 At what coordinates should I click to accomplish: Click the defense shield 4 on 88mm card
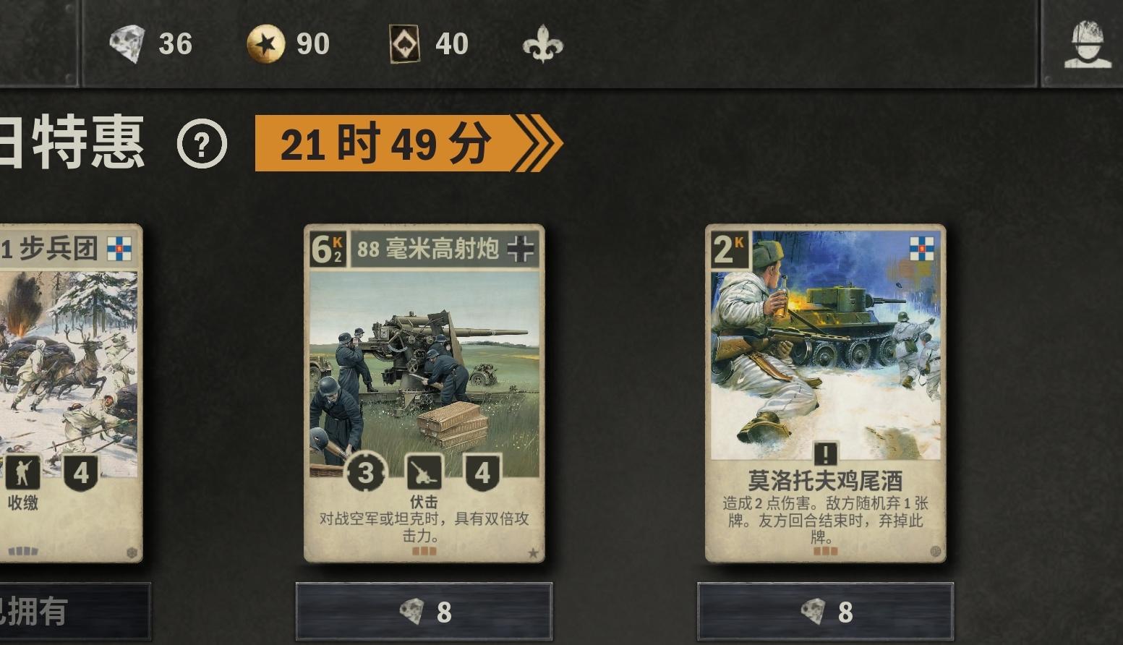(x=482, y=474)
